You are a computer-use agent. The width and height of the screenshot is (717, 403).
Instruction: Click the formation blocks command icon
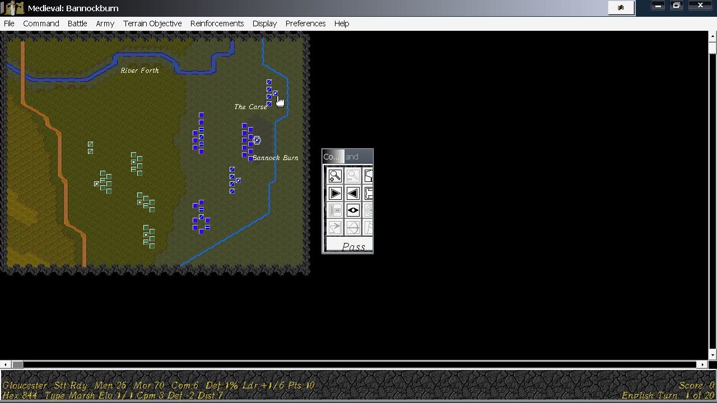[x=335, y=210]
